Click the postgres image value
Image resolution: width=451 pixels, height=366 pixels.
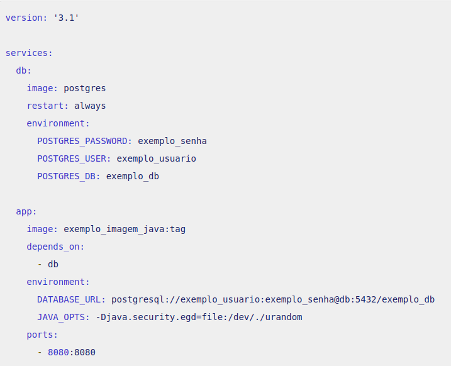point(85,88)
